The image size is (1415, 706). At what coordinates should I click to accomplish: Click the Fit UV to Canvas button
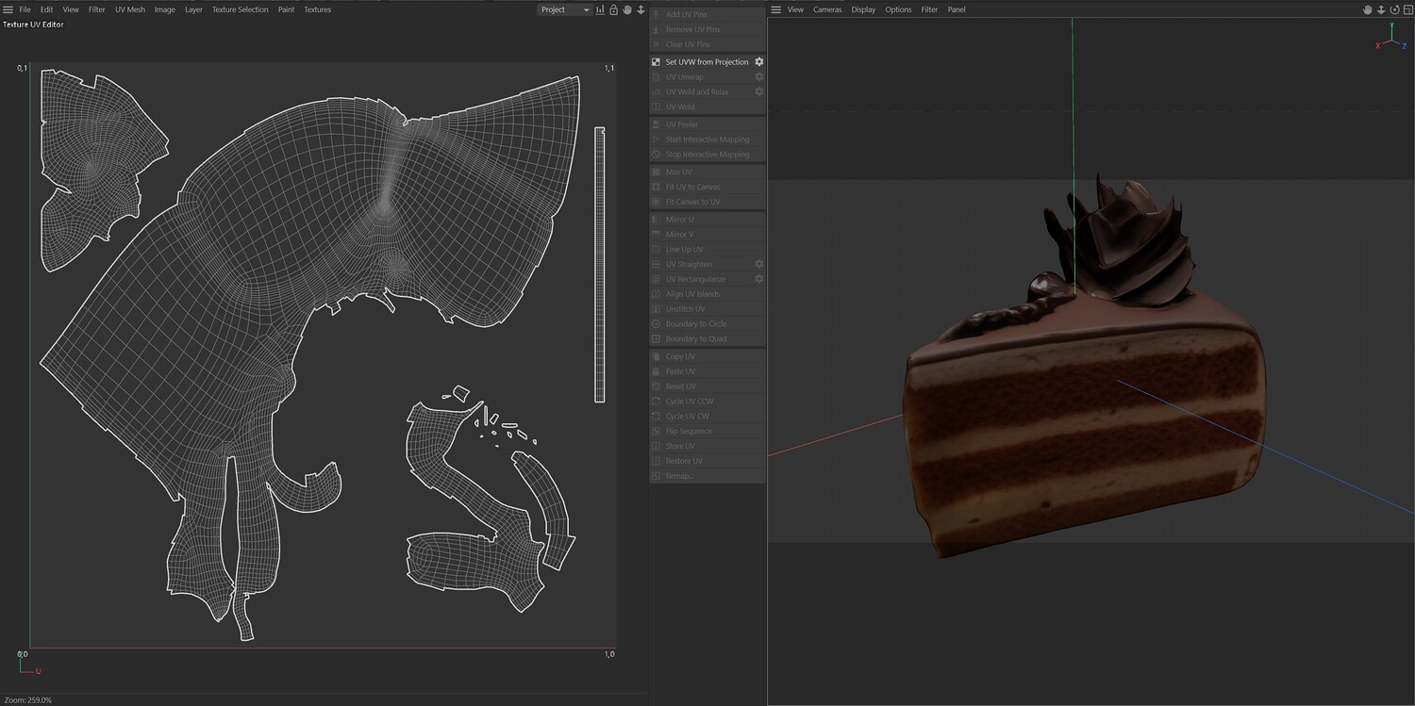tap(692, 187)
